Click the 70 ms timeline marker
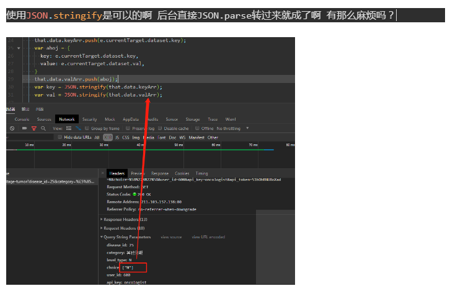The image size is (450, 299). [x=253, y=145]
